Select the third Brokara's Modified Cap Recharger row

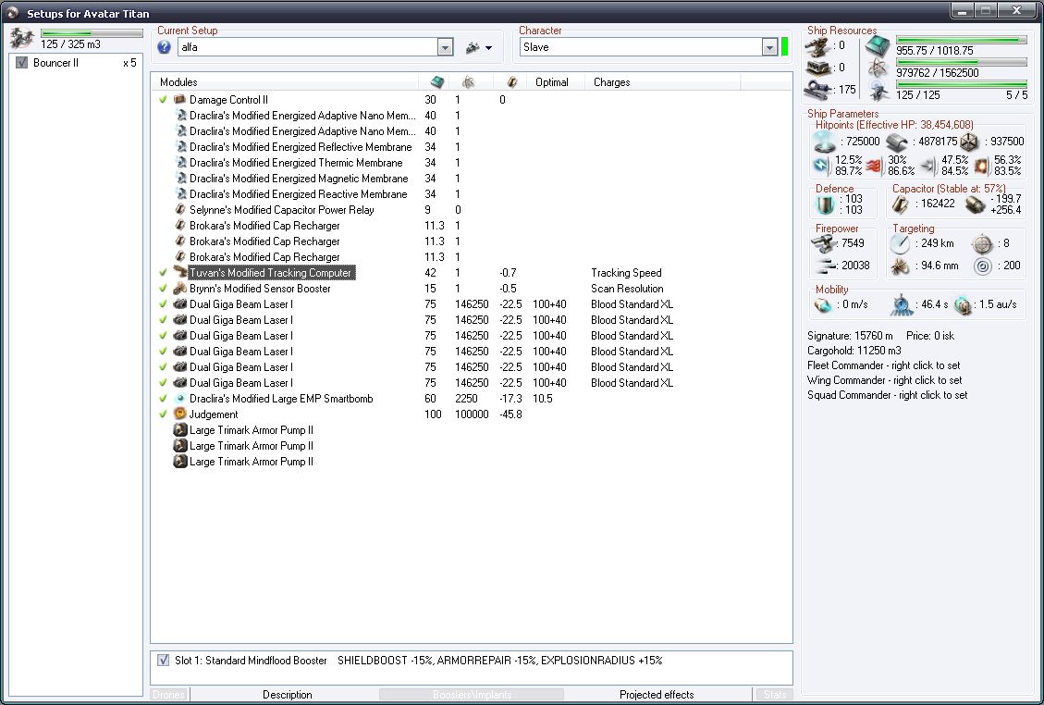click(472, 257)
